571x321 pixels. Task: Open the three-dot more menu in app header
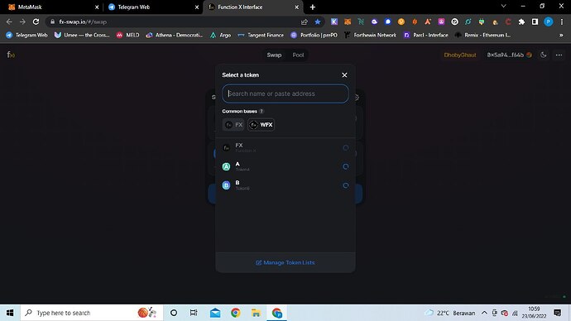point(559,55)
